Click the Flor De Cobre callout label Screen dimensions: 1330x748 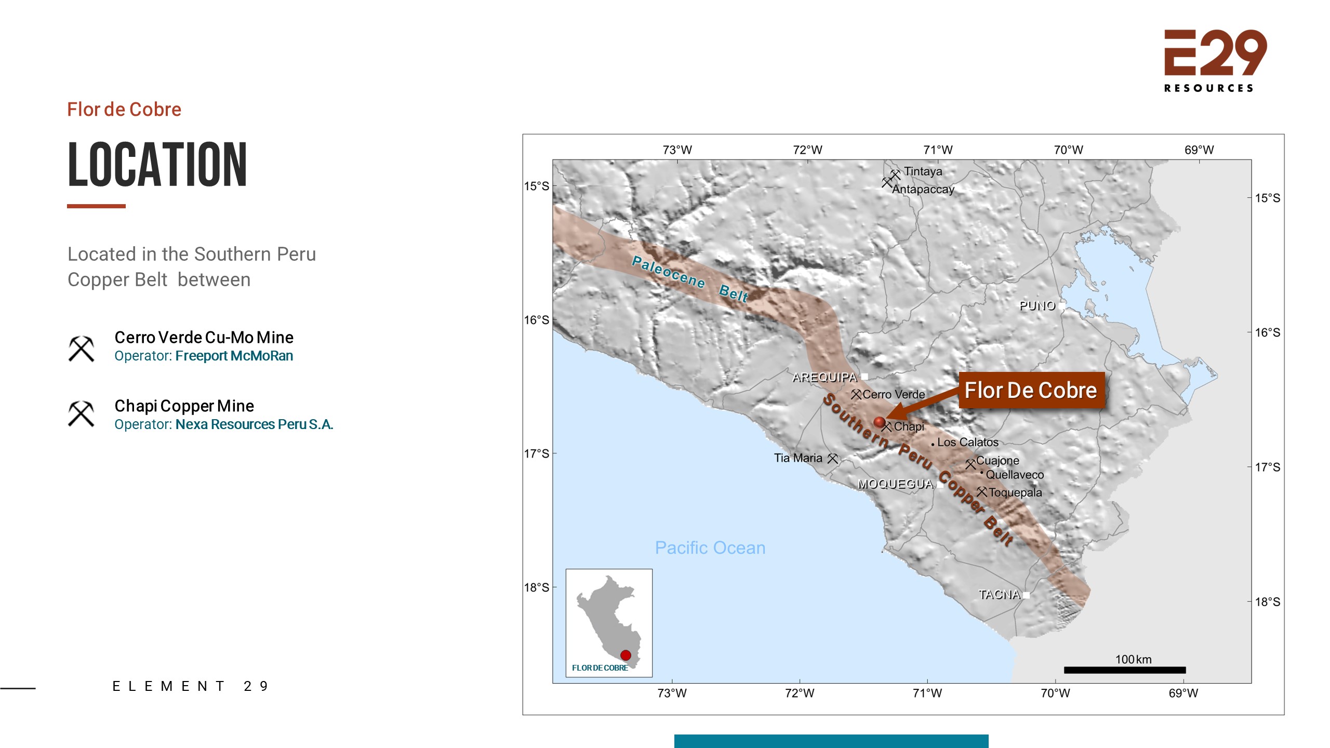[1031, 390]
